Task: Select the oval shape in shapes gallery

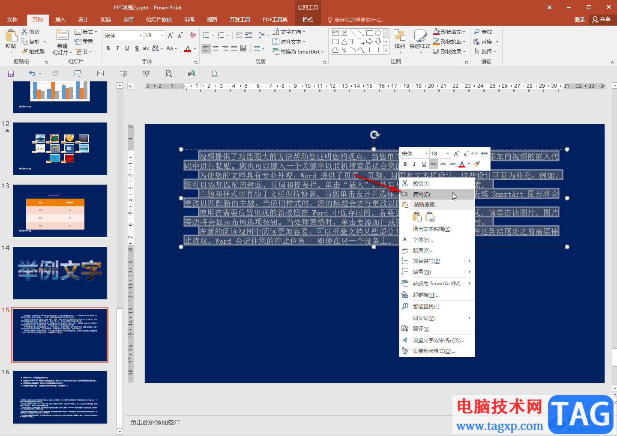Action: [378, 33]
